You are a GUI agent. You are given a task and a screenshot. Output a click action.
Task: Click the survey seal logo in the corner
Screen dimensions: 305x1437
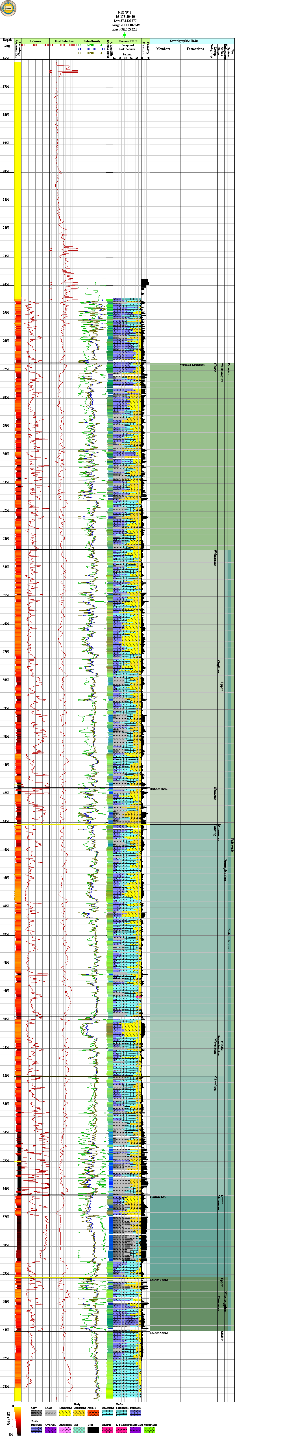9,8
